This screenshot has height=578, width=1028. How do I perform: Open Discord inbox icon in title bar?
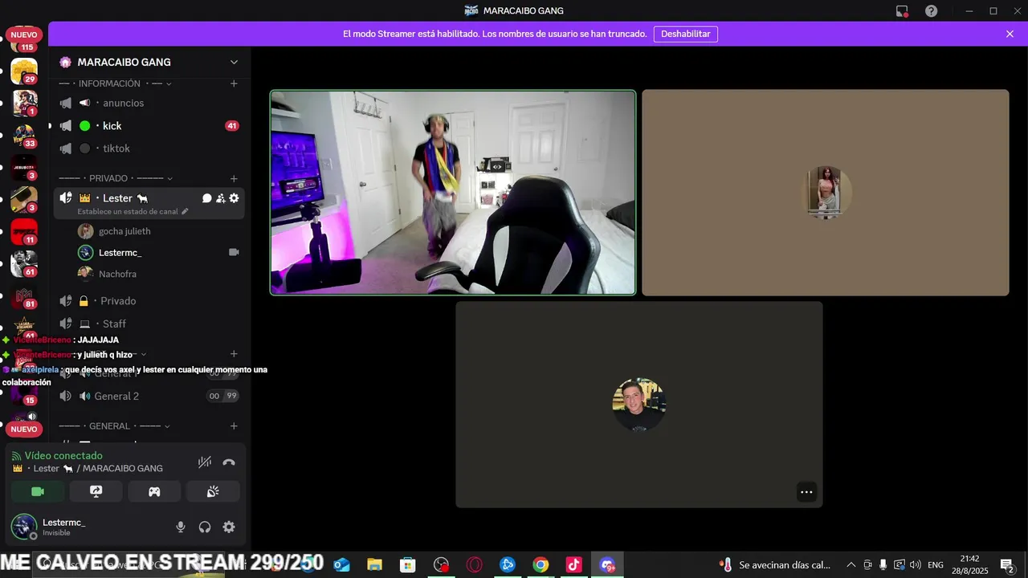(x=902, y=10)
